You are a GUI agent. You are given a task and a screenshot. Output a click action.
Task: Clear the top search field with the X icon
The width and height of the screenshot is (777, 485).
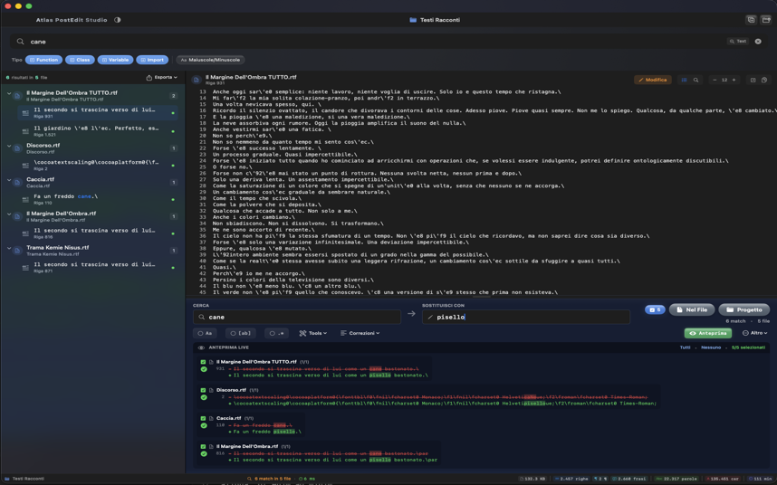coord(758,42)
